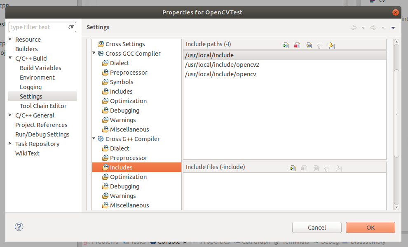Open the Tool Chain Editor page
Image resolution: width=408 pixels, height=247 pixels.
[x=43, y=106]
